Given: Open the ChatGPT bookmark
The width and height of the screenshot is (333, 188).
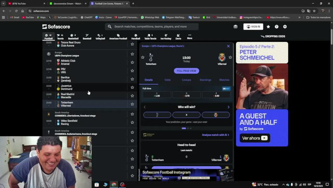Looking at the screenshot, I should click(x=87, y=17).
